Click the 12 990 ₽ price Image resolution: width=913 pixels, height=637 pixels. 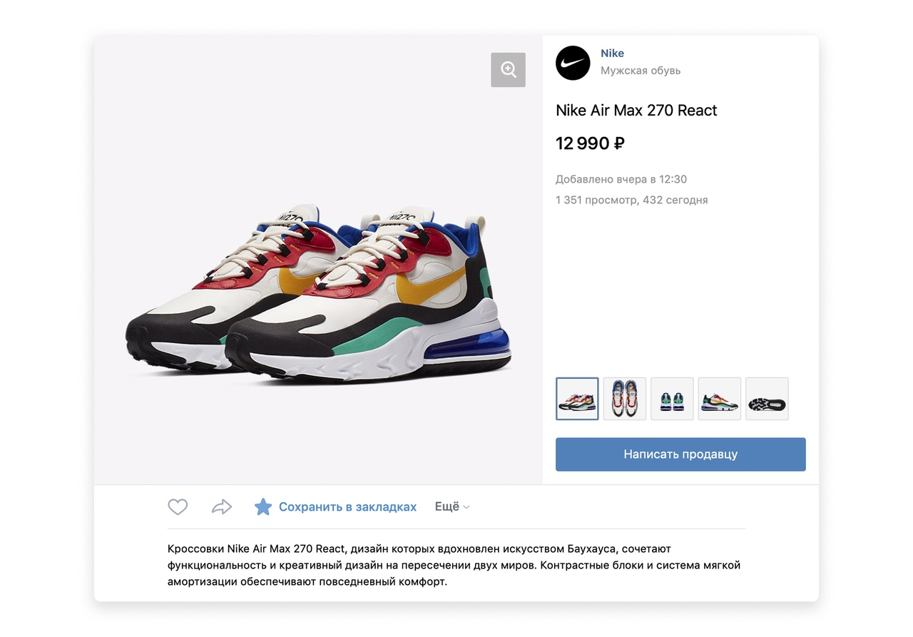pos(590,143)
